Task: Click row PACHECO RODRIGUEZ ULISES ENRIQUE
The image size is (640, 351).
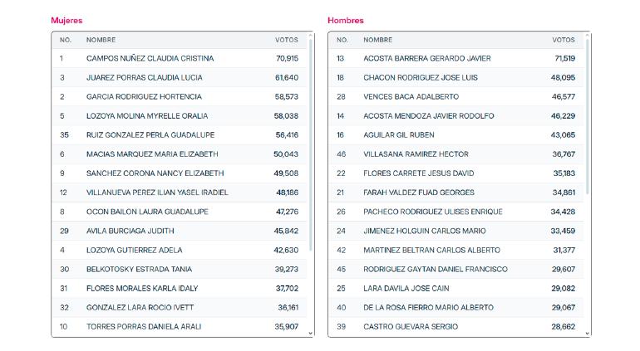Action: coord(456,212)
